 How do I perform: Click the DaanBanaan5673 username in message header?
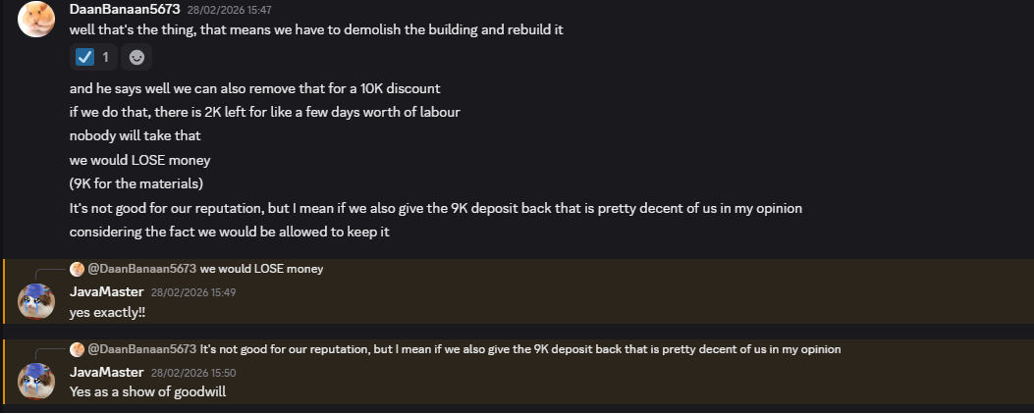click(125, 9)
